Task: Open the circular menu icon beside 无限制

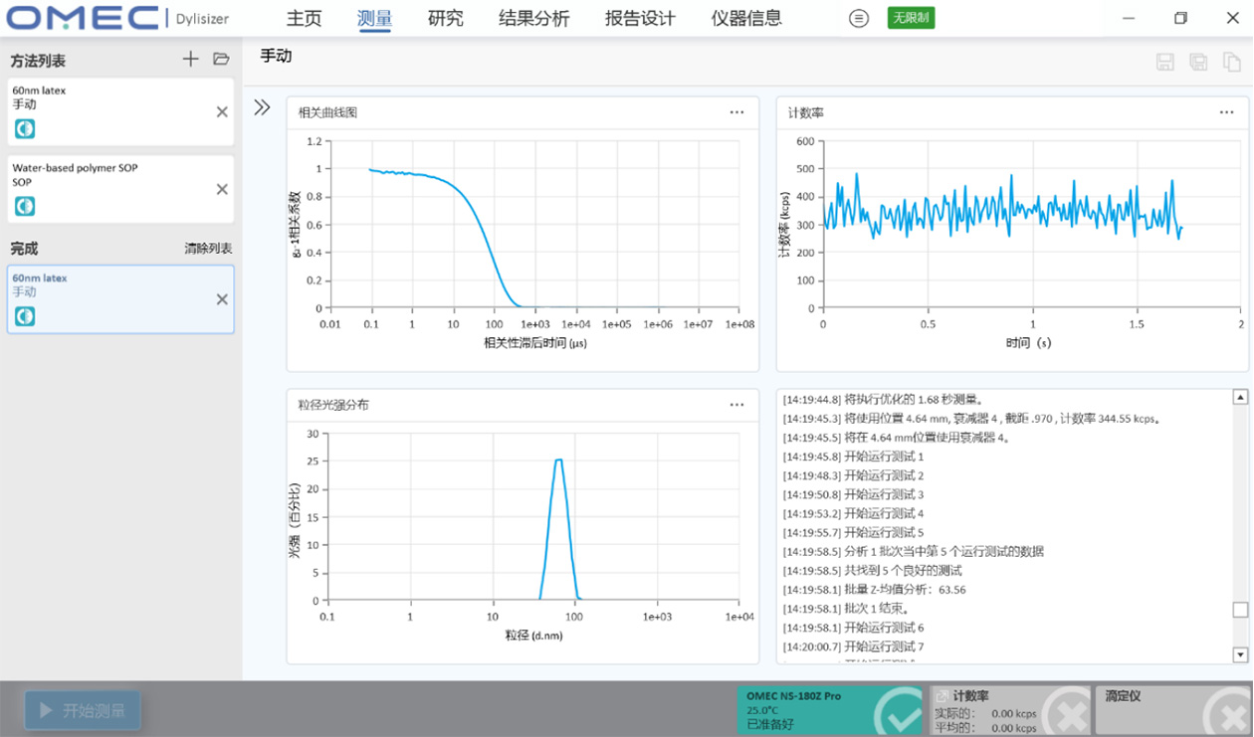Action: pyautogui.click(x=858, y=18)
